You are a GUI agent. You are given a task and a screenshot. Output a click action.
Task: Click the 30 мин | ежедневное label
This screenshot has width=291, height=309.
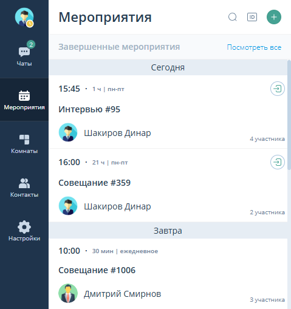(125, 251)
